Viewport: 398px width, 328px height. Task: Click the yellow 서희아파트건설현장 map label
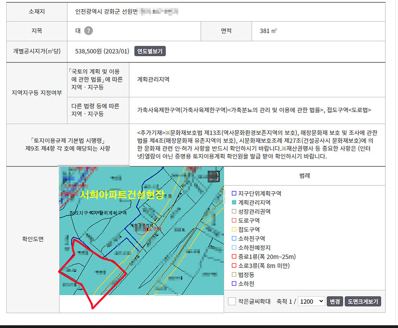point(122,194)
